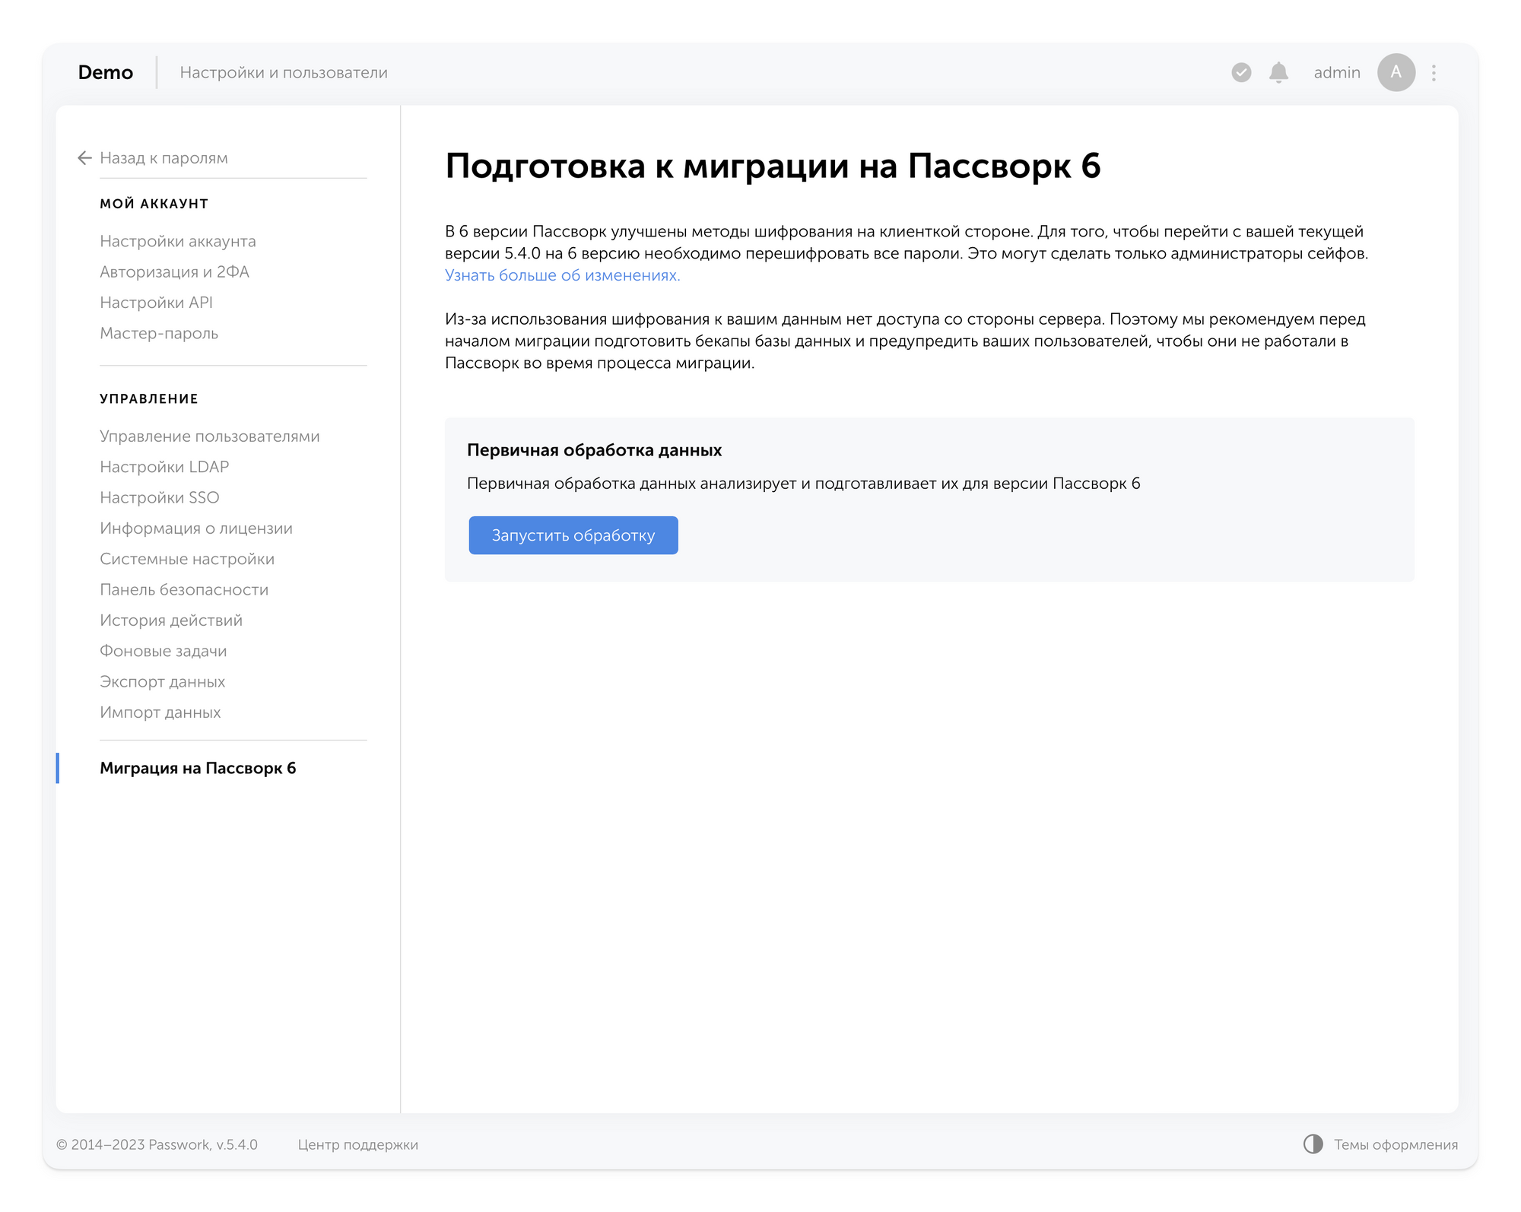
Task: Click the «Demo» logo
Action: click(105, 72)
